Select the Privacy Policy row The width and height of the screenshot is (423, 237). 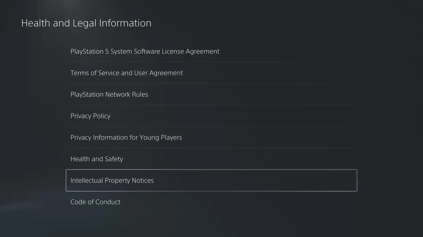(x=211, y=116)
